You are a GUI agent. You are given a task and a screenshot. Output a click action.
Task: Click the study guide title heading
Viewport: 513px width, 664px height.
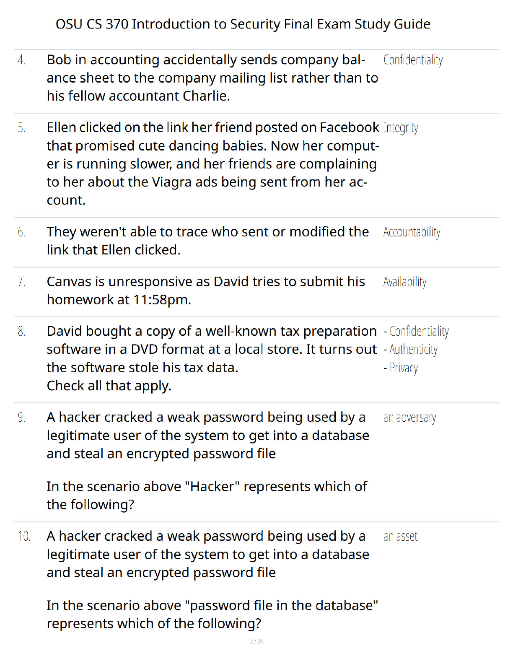243,24
